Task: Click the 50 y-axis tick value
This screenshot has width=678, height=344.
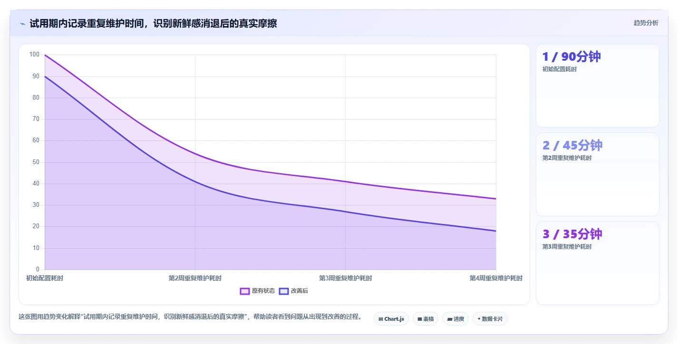Action: [x=36, y=162]
